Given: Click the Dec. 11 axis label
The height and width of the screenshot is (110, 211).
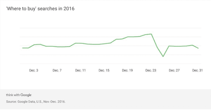Looking at the screenshot, I should [x=80, y=70].
